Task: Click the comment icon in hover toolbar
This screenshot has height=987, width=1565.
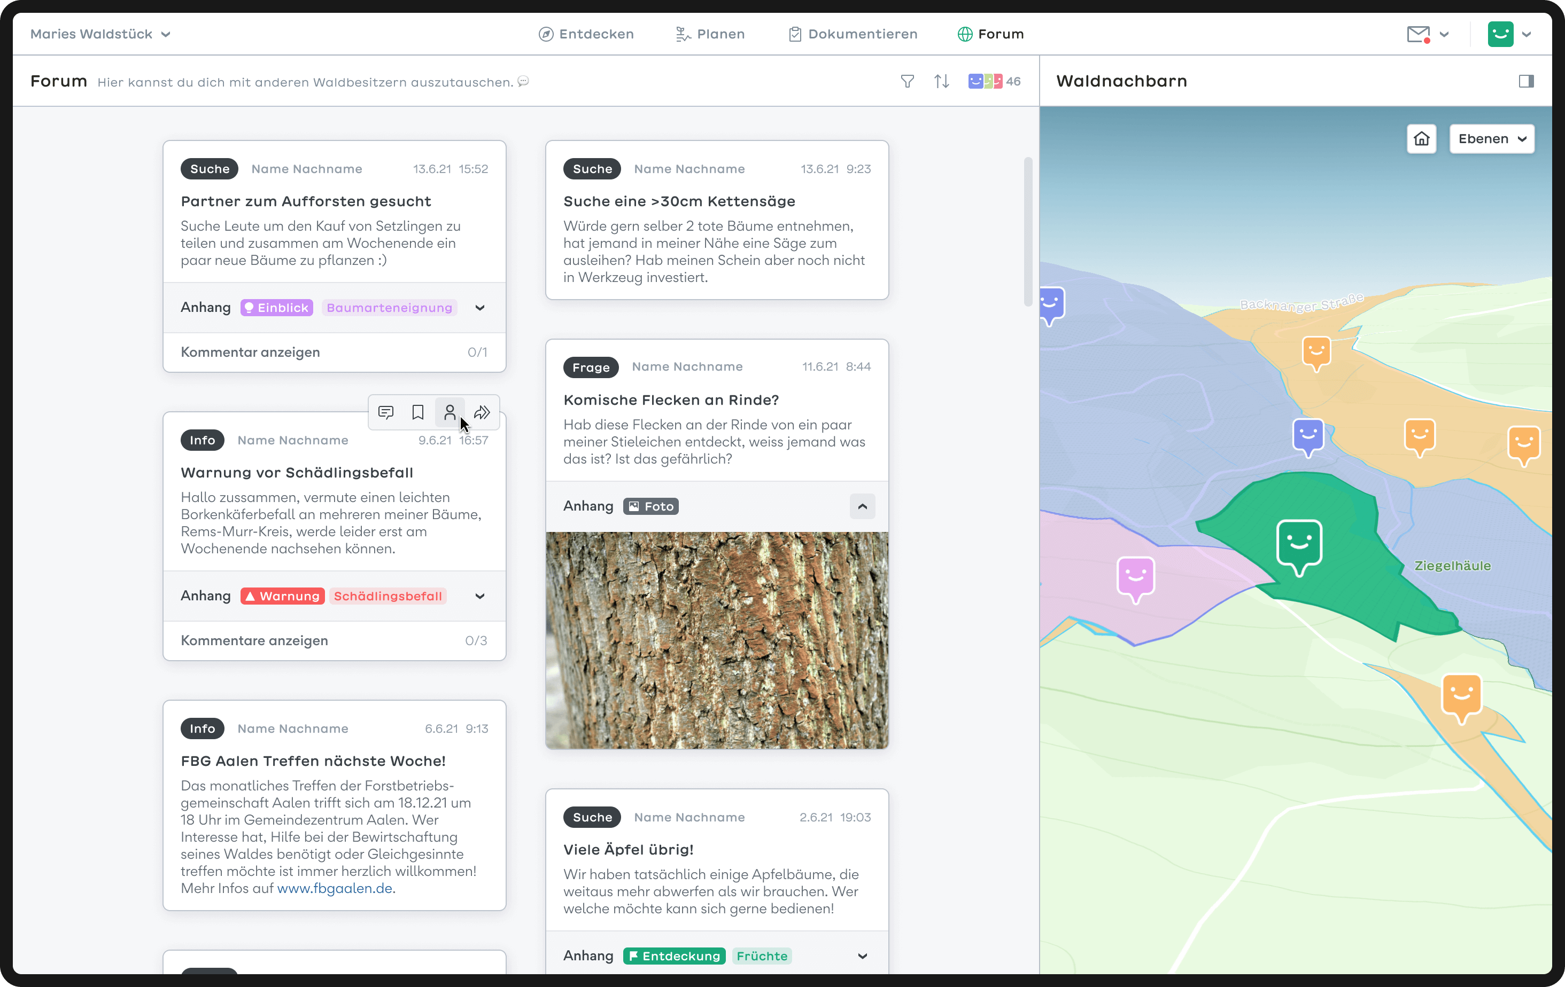Action: [385, 412]
